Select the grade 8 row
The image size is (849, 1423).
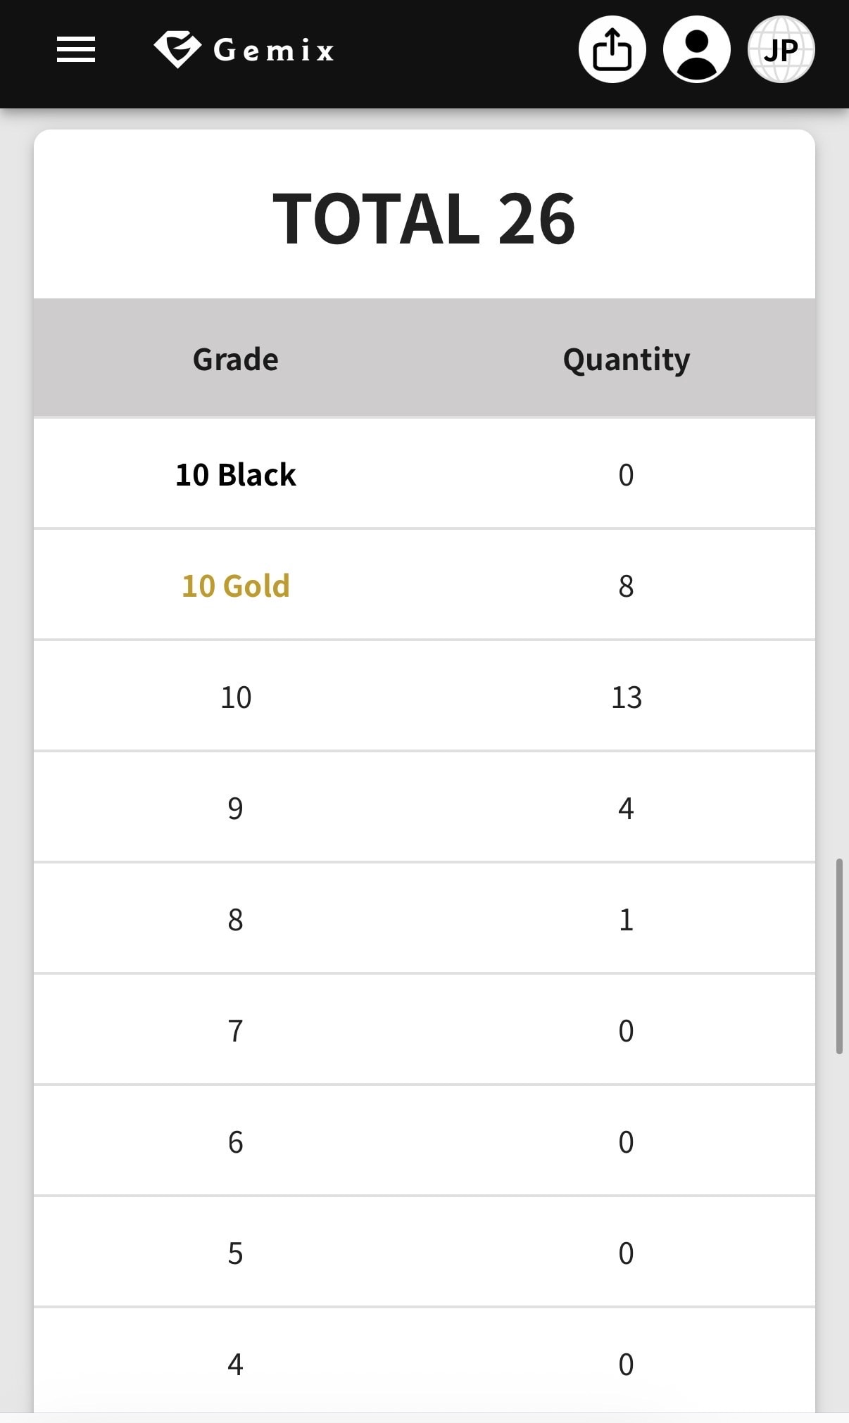tap(424, 918)
